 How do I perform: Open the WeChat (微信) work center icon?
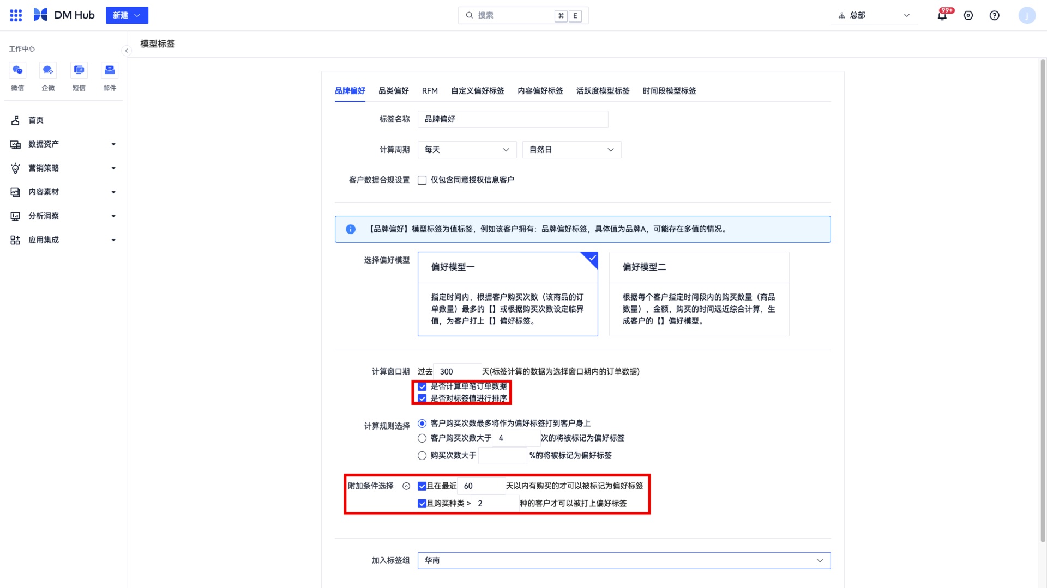point(17,70)
